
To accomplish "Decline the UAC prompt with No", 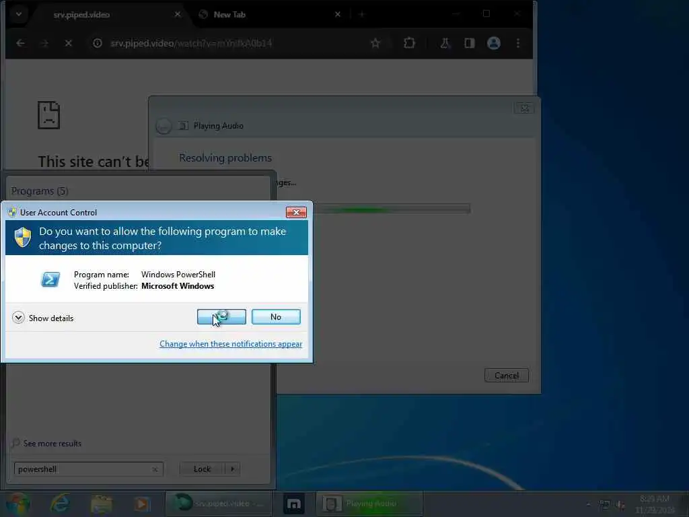I will pos(276,316).
